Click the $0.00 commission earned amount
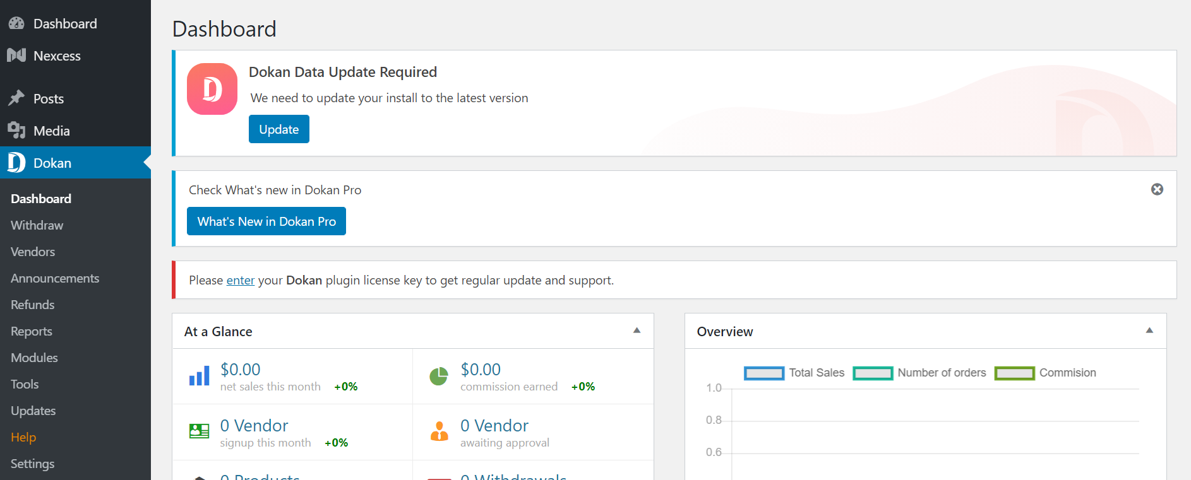The width and height of the screenshot is (1191, 480). 481,370
